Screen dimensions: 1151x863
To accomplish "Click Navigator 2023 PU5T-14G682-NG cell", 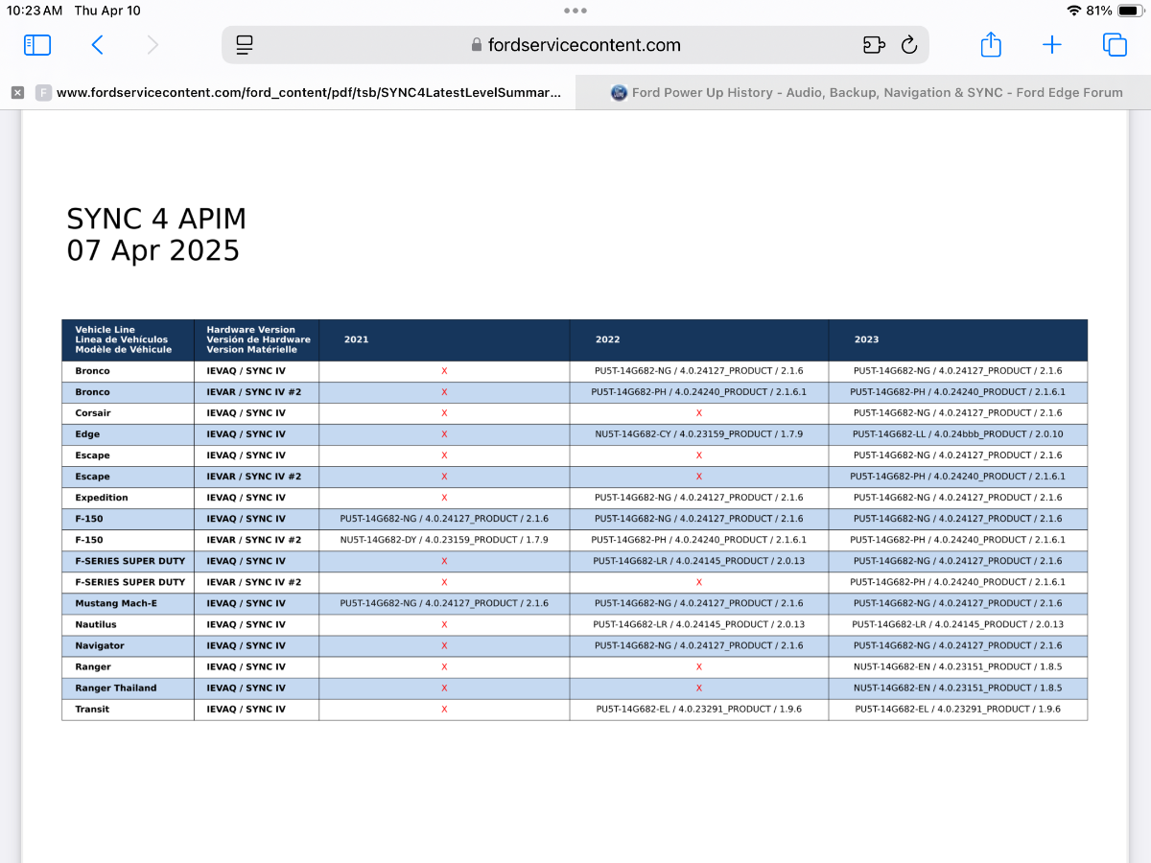I will (958, 645).
